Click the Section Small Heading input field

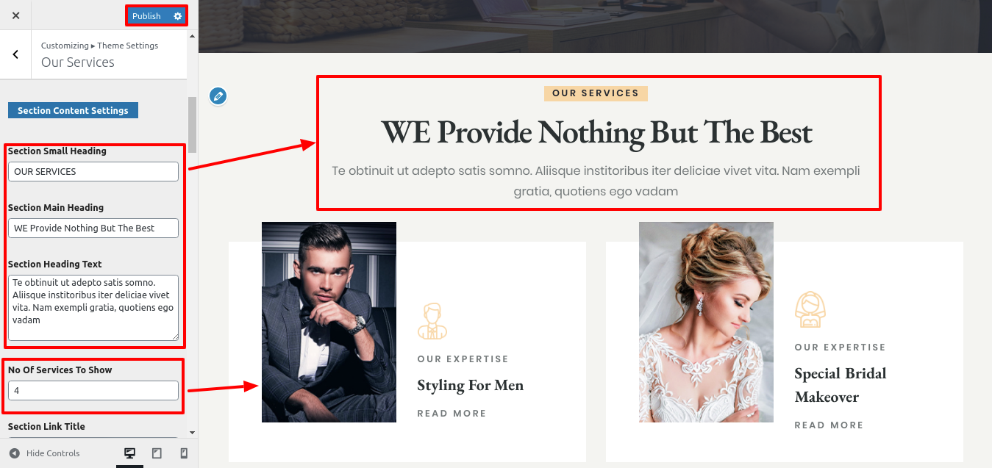(x=93, y=171)
